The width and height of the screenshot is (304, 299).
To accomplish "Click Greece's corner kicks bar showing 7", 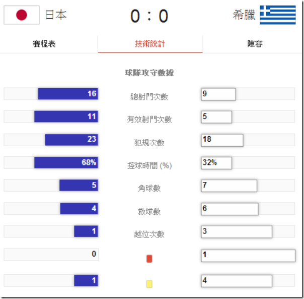I will click(x=229, y=186).
